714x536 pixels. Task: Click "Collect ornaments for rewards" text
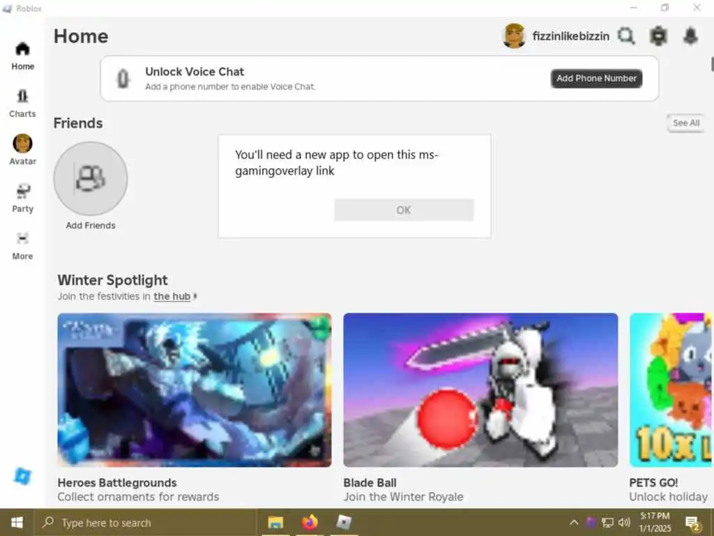138,497
